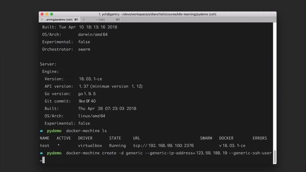Click the 'go1.9.5' Go version value
The height and width of the screenshot is (172, 306).
coord(87,94)
